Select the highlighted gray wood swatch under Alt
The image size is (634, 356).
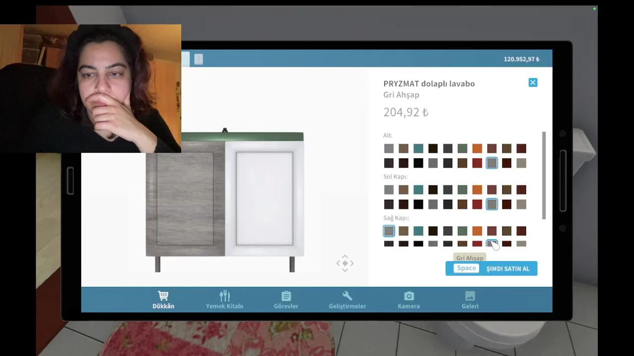point(492,163)
